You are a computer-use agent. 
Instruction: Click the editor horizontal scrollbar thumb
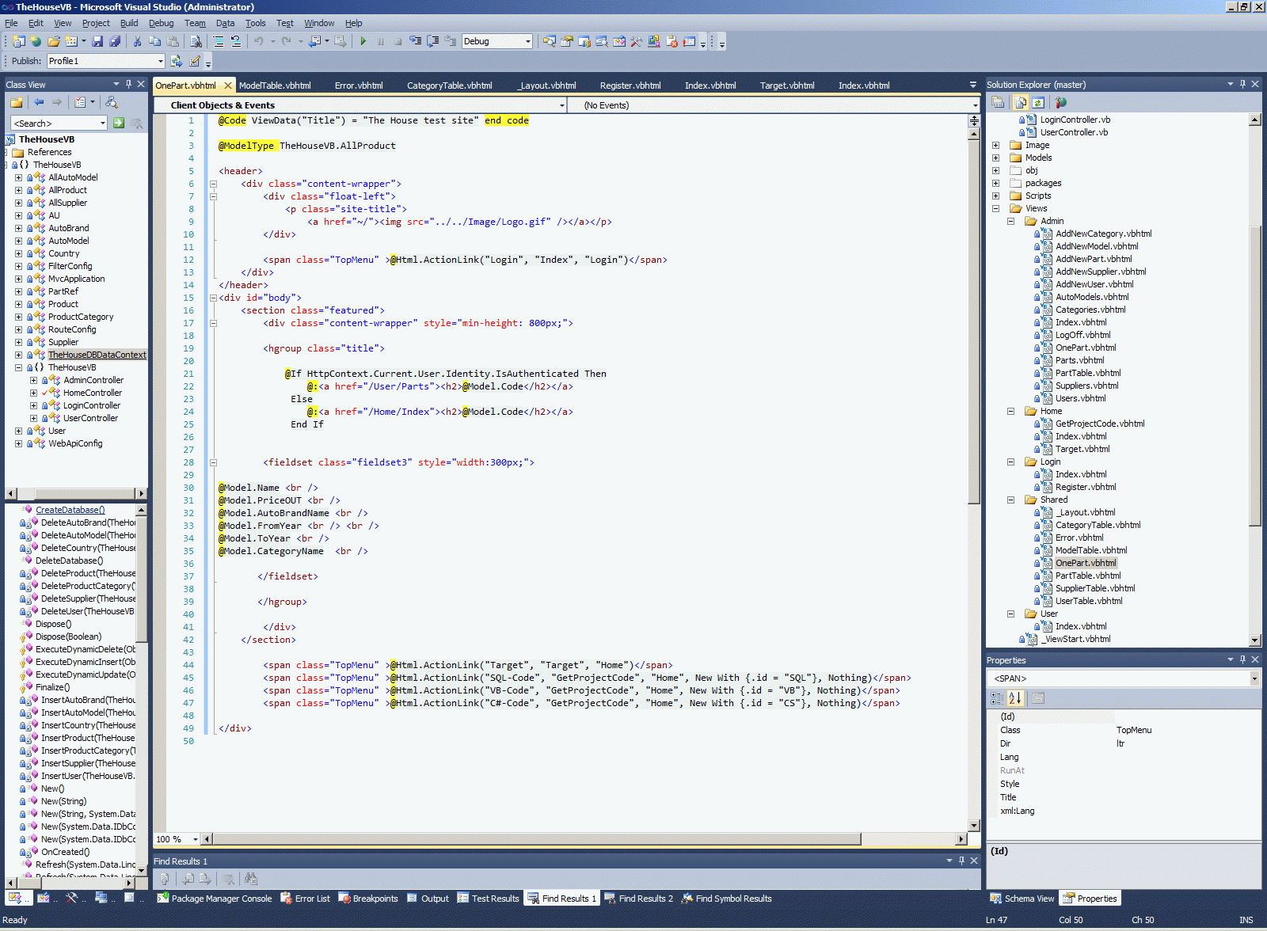click(x=536, y=839)
